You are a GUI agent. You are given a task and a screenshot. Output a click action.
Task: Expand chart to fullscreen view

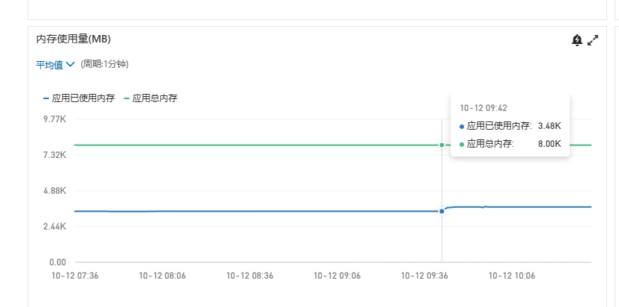coord(593,40)
